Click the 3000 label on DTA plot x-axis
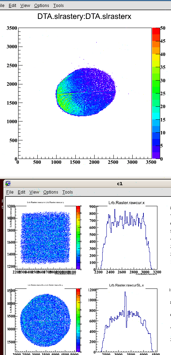171x355 pixels. 132,162
